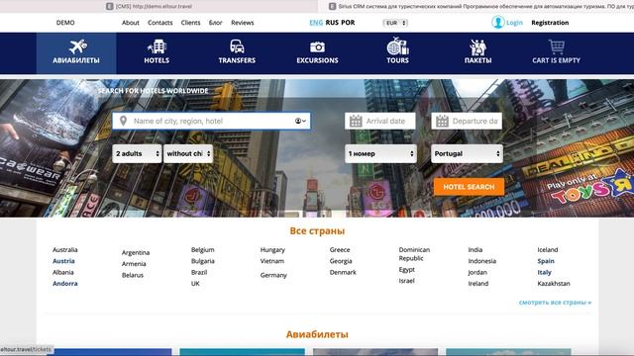Select Vietnam in country list
This screenshot has height=356, width=634.
tap(272, 261)
